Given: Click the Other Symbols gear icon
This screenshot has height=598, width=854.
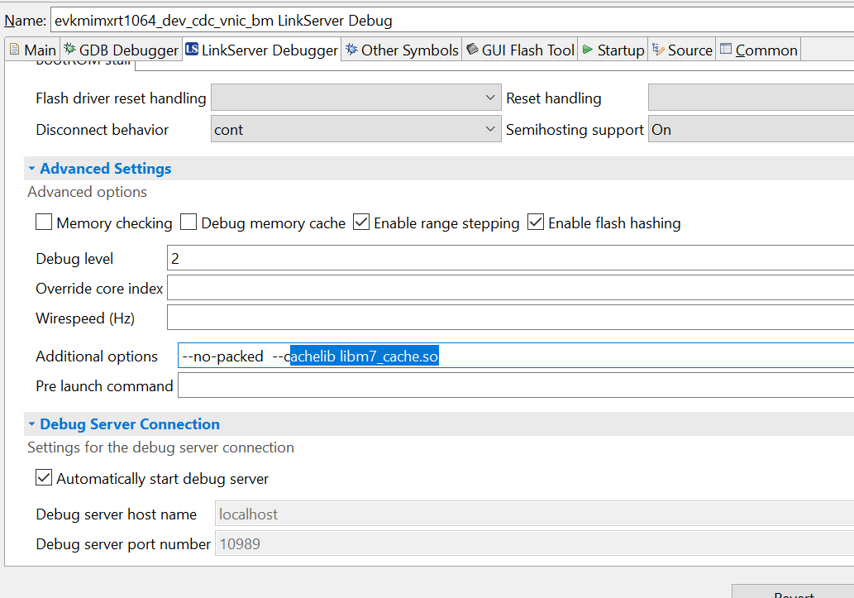Looking at the screenshot, I should click(x=352, y=50).
